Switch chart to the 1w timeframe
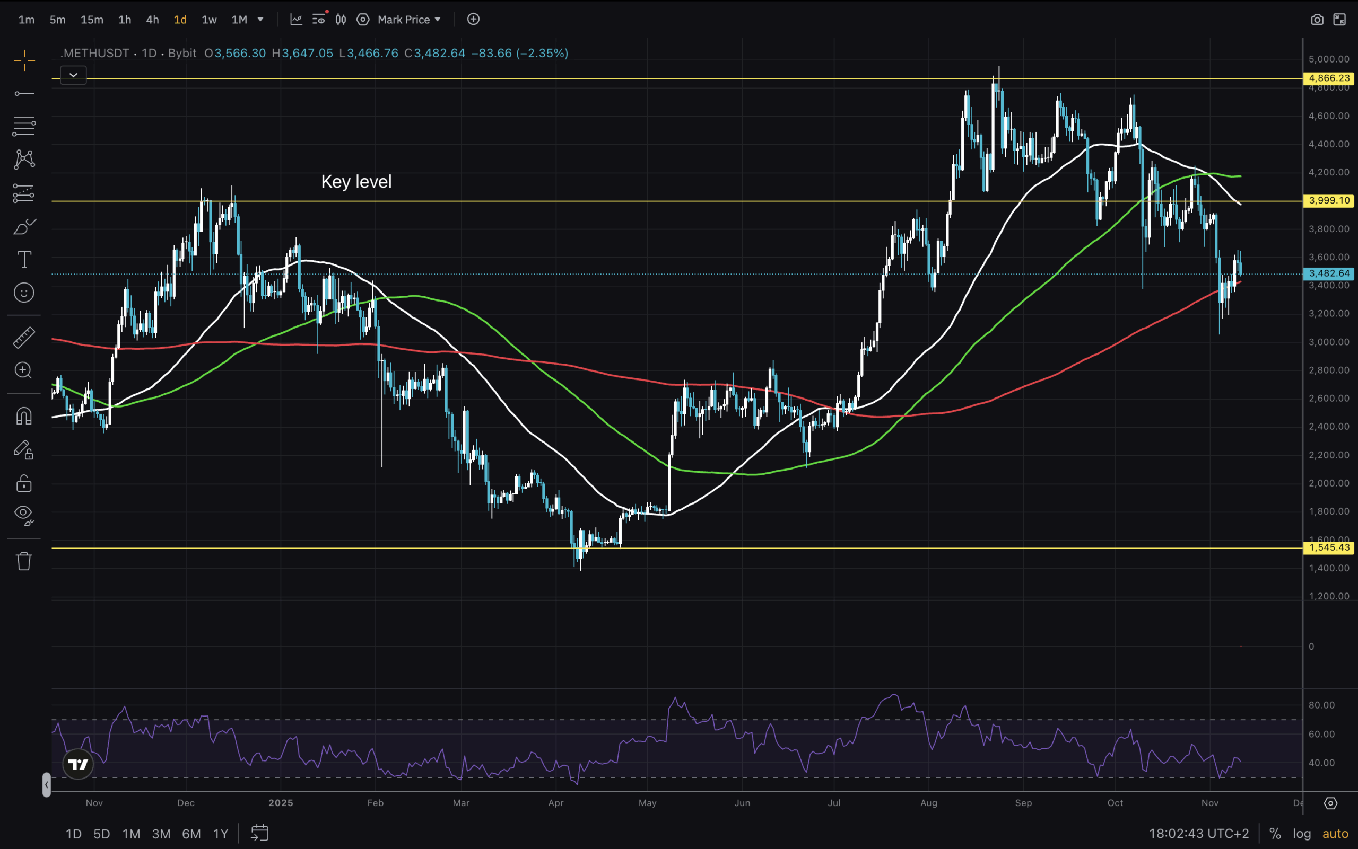 208,20
